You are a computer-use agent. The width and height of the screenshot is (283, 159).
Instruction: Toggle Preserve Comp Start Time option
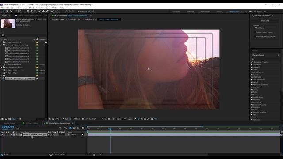[255, 37]
